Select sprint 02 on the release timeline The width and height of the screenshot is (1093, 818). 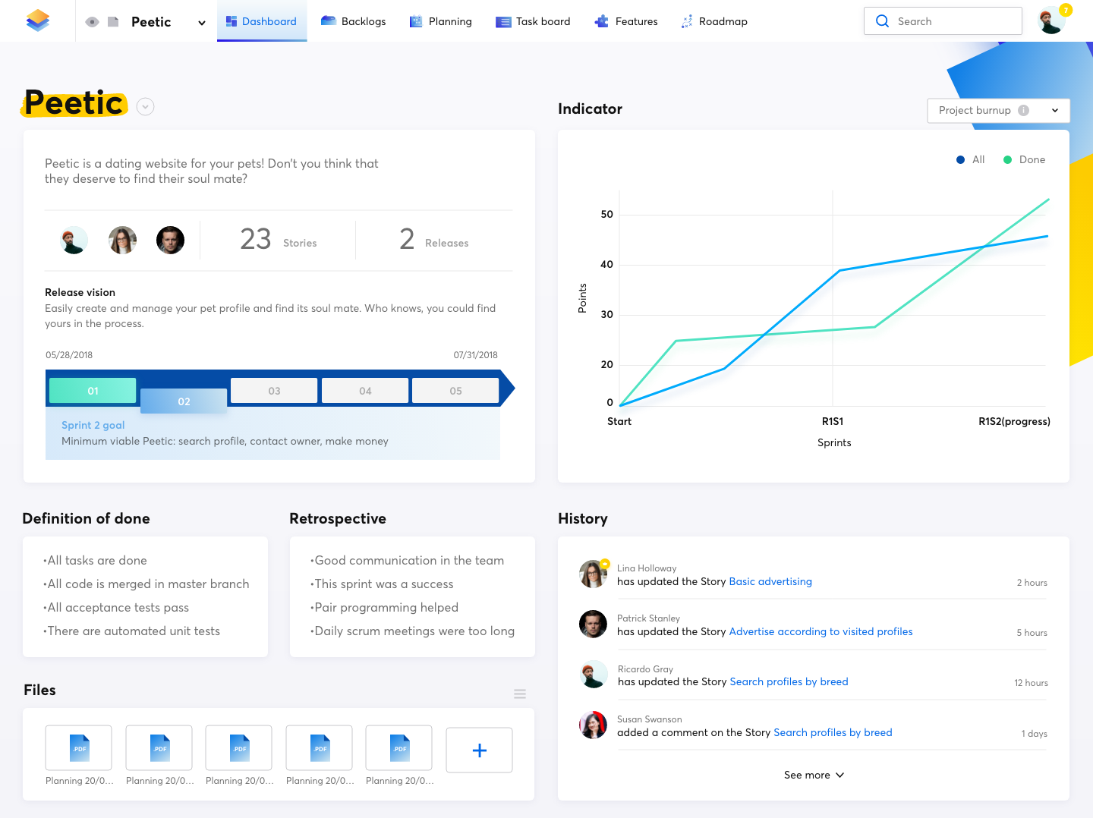pyautogui.click(x=184, y=401)
